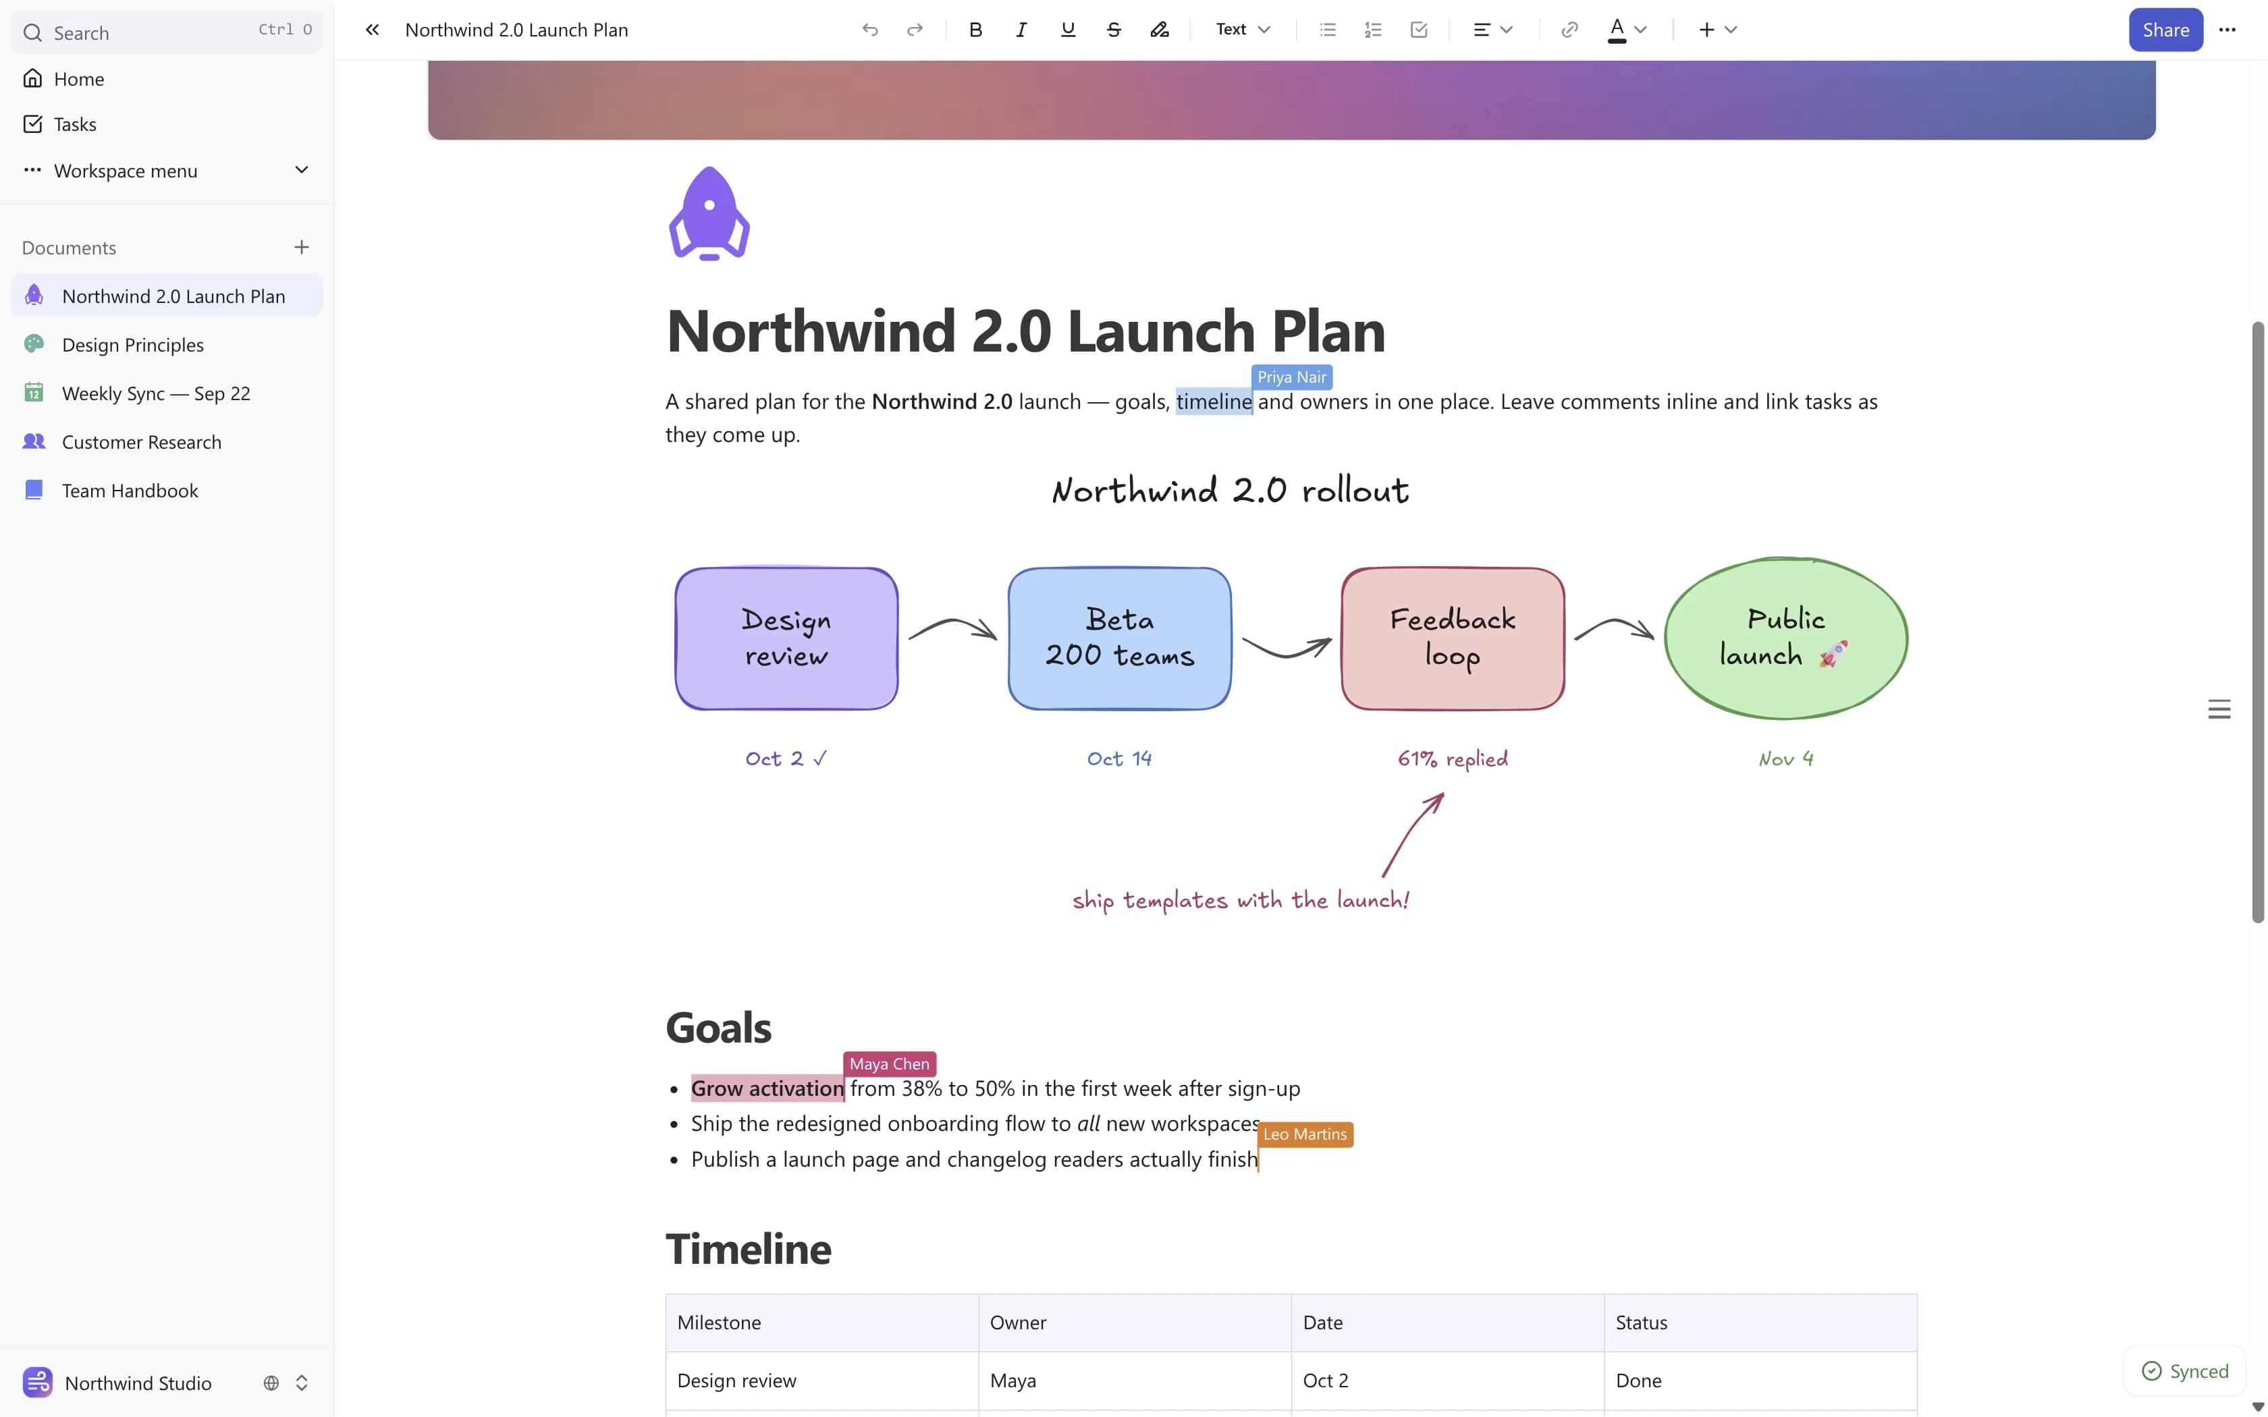Insert a bulleted list

point(1327,30)
